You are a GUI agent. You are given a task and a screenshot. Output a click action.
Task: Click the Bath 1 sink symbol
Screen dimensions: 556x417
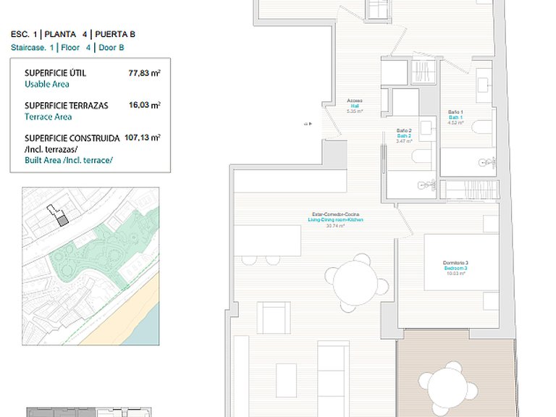pos(484,85)
